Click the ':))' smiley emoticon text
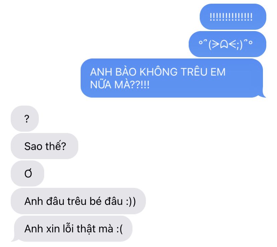The image size is (277, 247). coord(131,202)
